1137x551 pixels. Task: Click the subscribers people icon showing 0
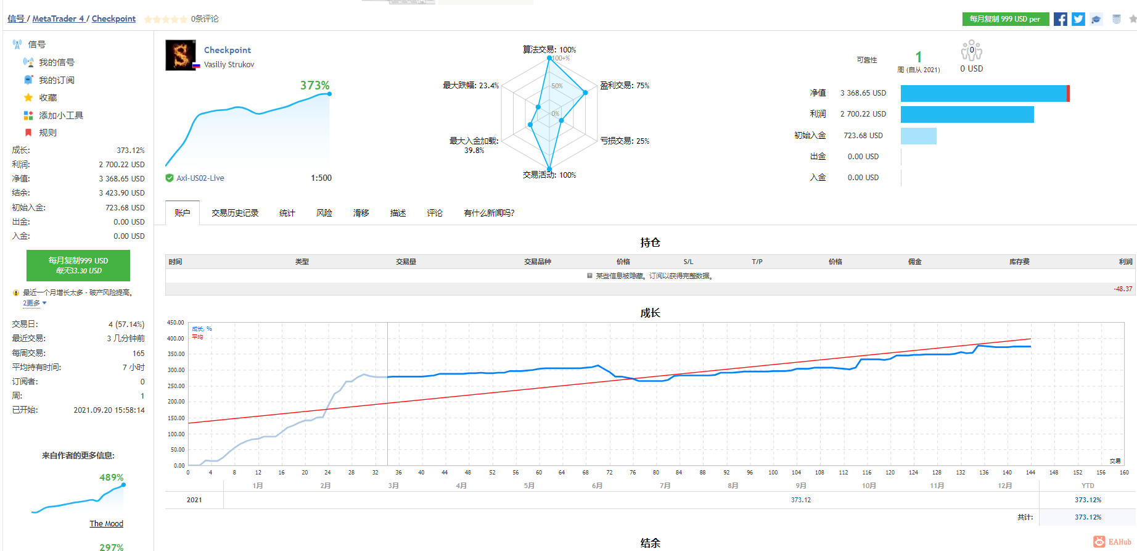point(971,51)
